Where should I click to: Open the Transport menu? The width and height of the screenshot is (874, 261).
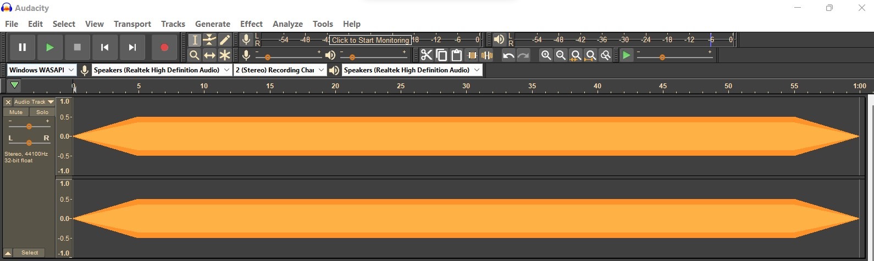tap(132, 24)
